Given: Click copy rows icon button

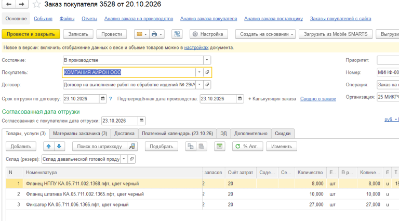Looking at the screenshot, I should [x=191, y=147].
